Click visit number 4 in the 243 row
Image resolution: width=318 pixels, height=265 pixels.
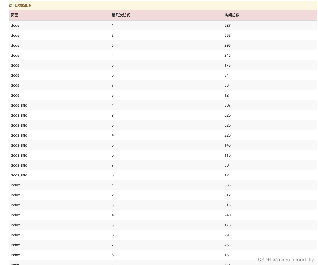click(113, 55)
